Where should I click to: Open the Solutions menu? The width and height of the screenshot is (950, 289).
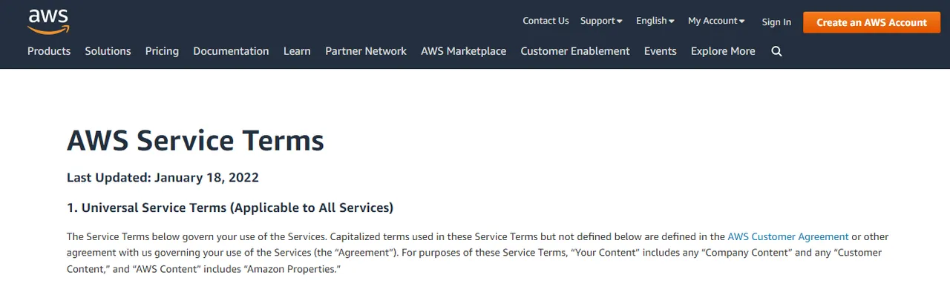[x=108, y=51]
